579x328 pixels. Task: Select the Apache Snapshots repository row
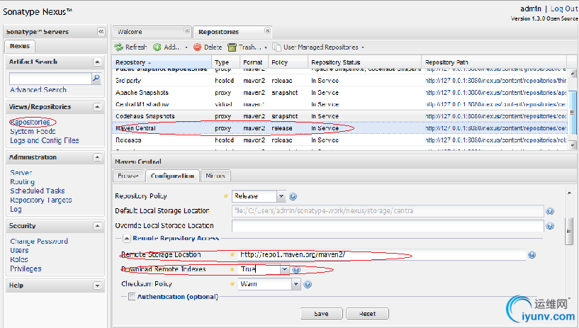point(339,93)
